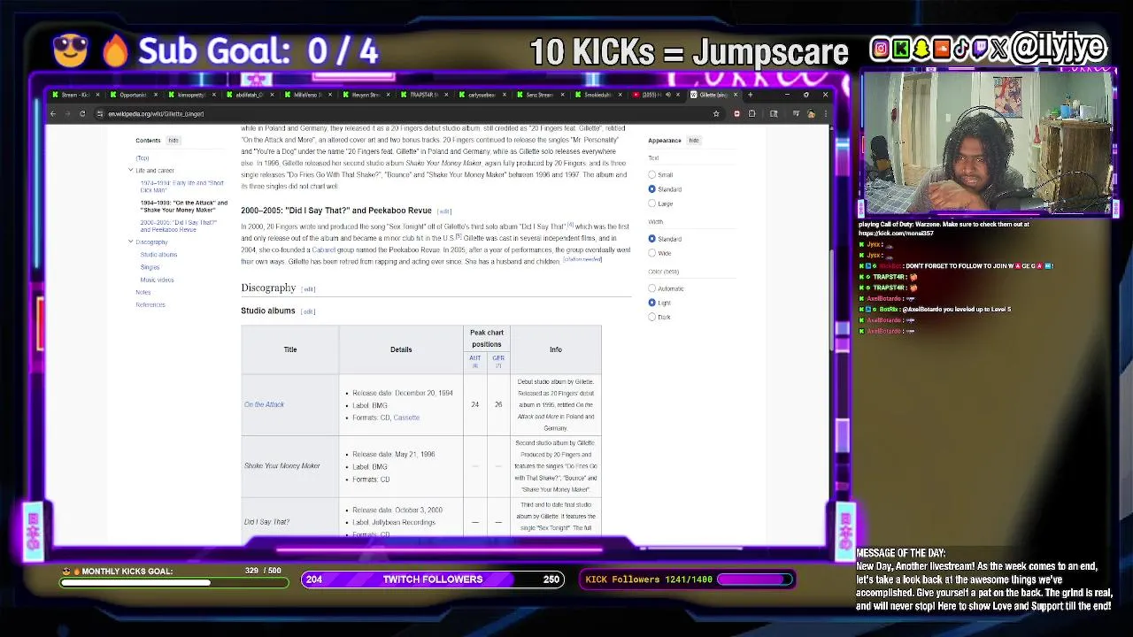The height and width of the screenshot is (637, 1133).
Task: Select Small text size
Action: (x=652, y=175)
